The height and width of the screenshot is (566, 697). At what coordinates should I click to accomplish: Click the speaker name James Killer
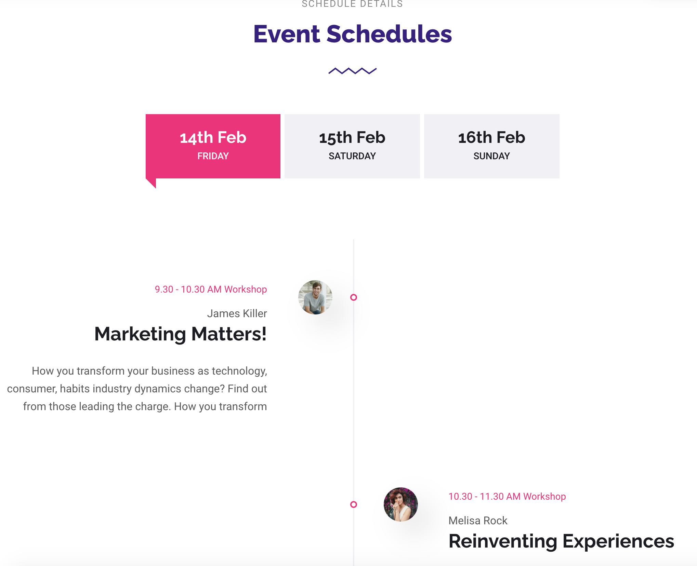pyautogui.click(x=237, y=313)
